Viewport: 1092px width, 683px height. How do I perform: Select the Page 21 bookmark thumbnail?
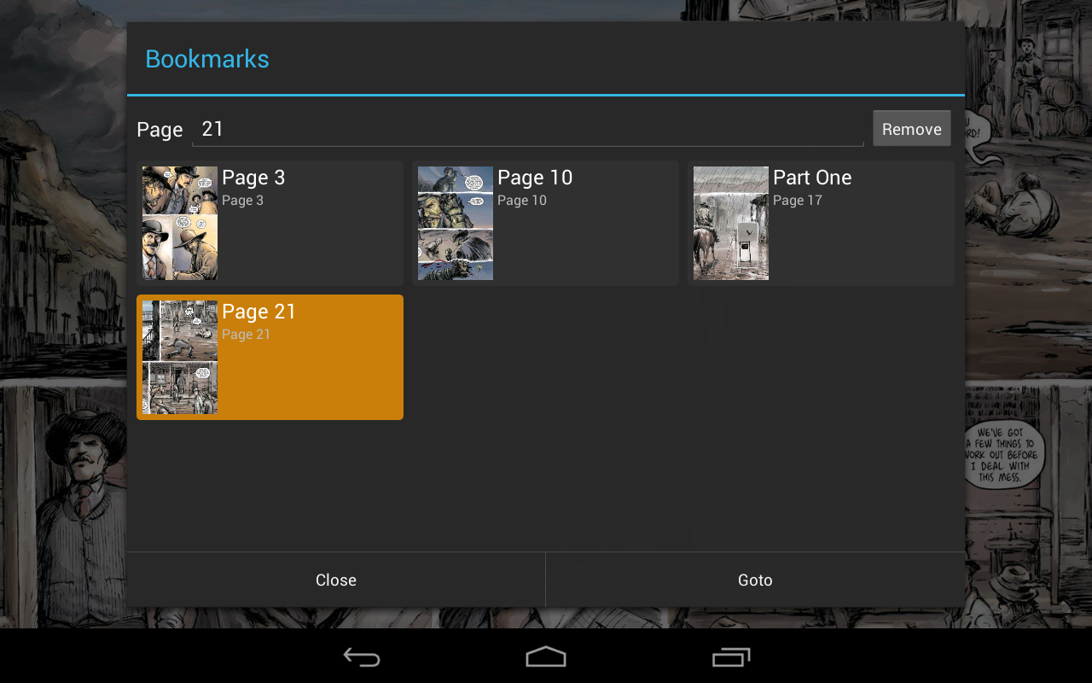(x=180, y=357)
